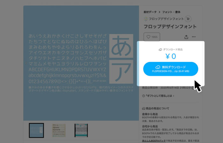223x143 pixels.
Task: Select the third teal screenshot thumbnail
Action: click(x=81, y=130)
